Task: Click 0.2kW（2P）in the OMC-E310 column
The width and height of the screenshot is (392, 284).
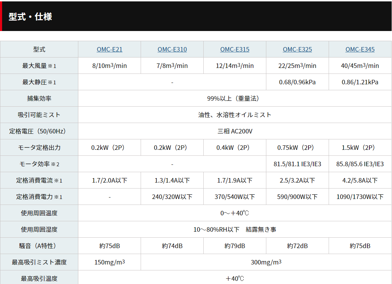Action: coord(172,148)
